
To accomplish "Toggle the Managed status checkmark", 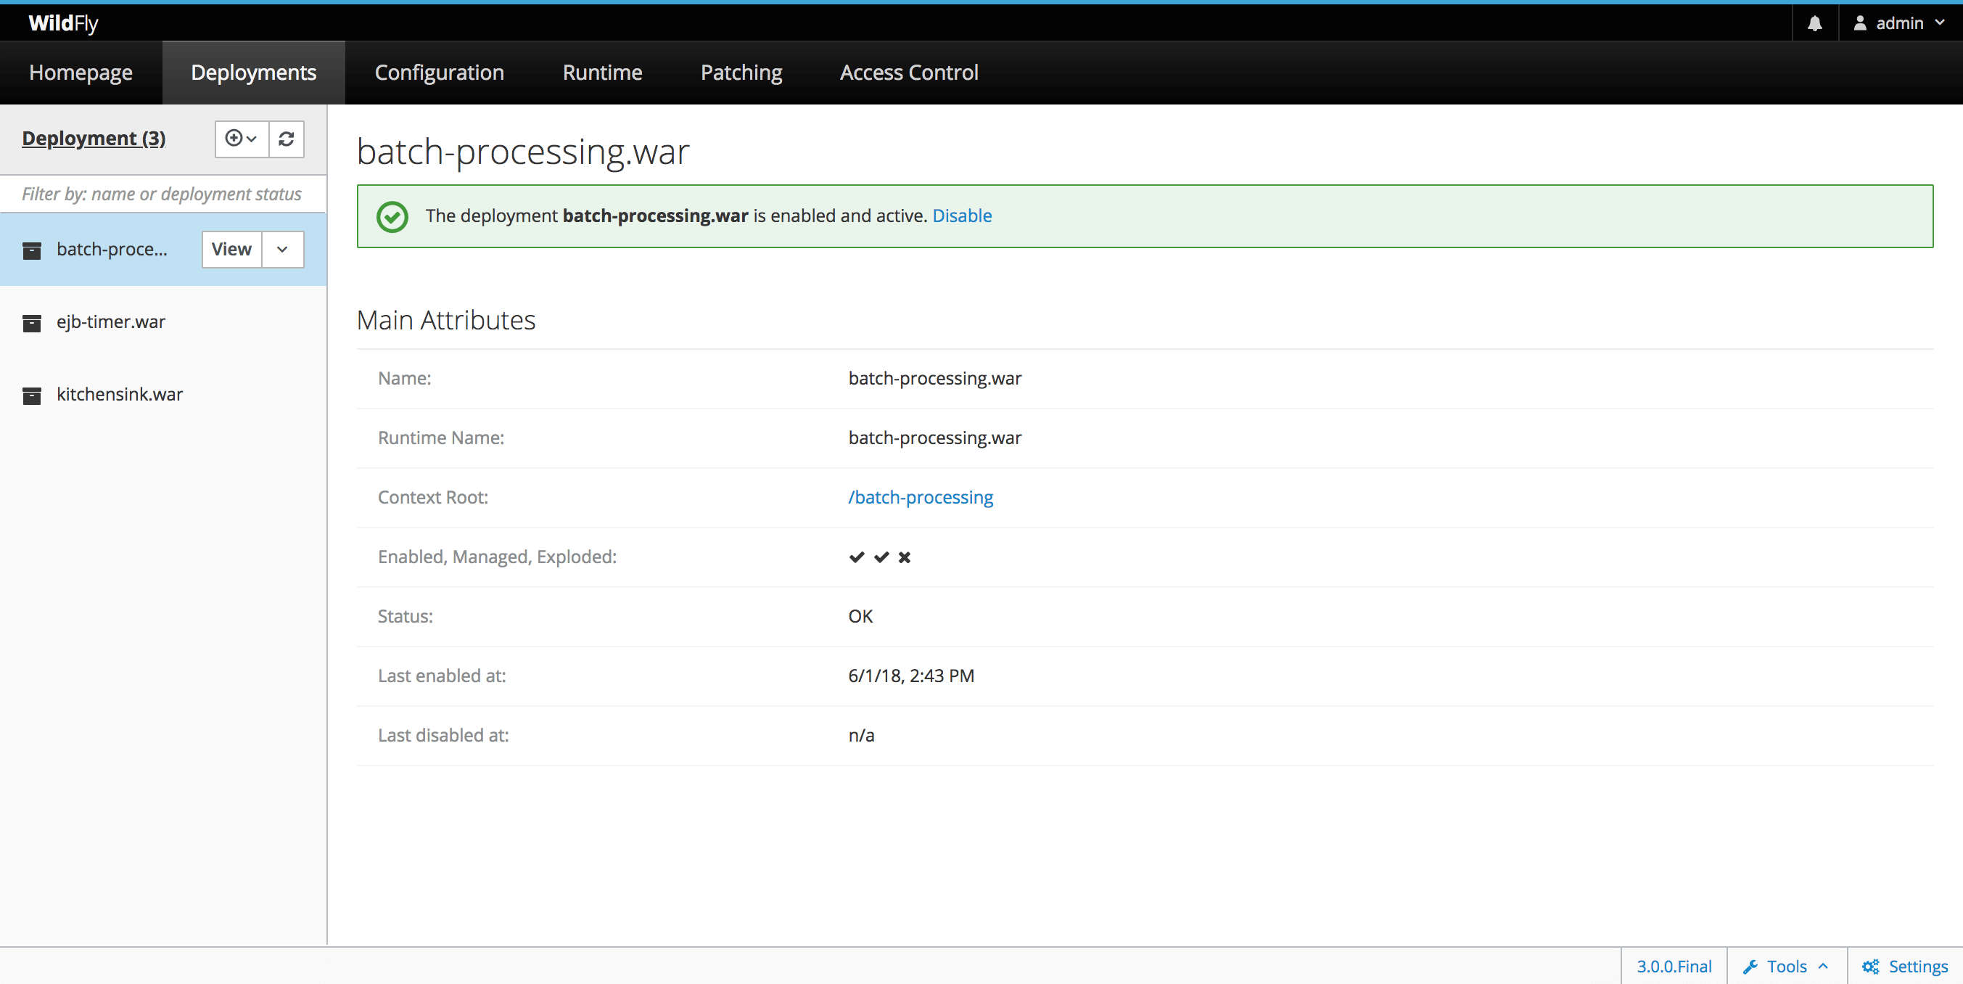I will pyautogui.click(x=879, y=556).
